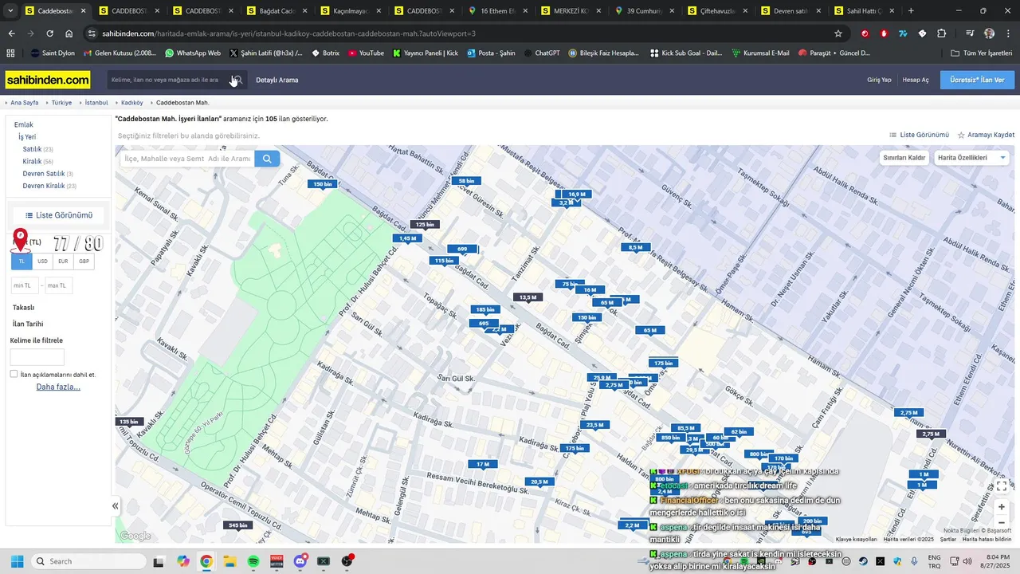The image size is (1020, 574).
Task: Click Sınırları Kaldır button
Action: pos(904,158)
